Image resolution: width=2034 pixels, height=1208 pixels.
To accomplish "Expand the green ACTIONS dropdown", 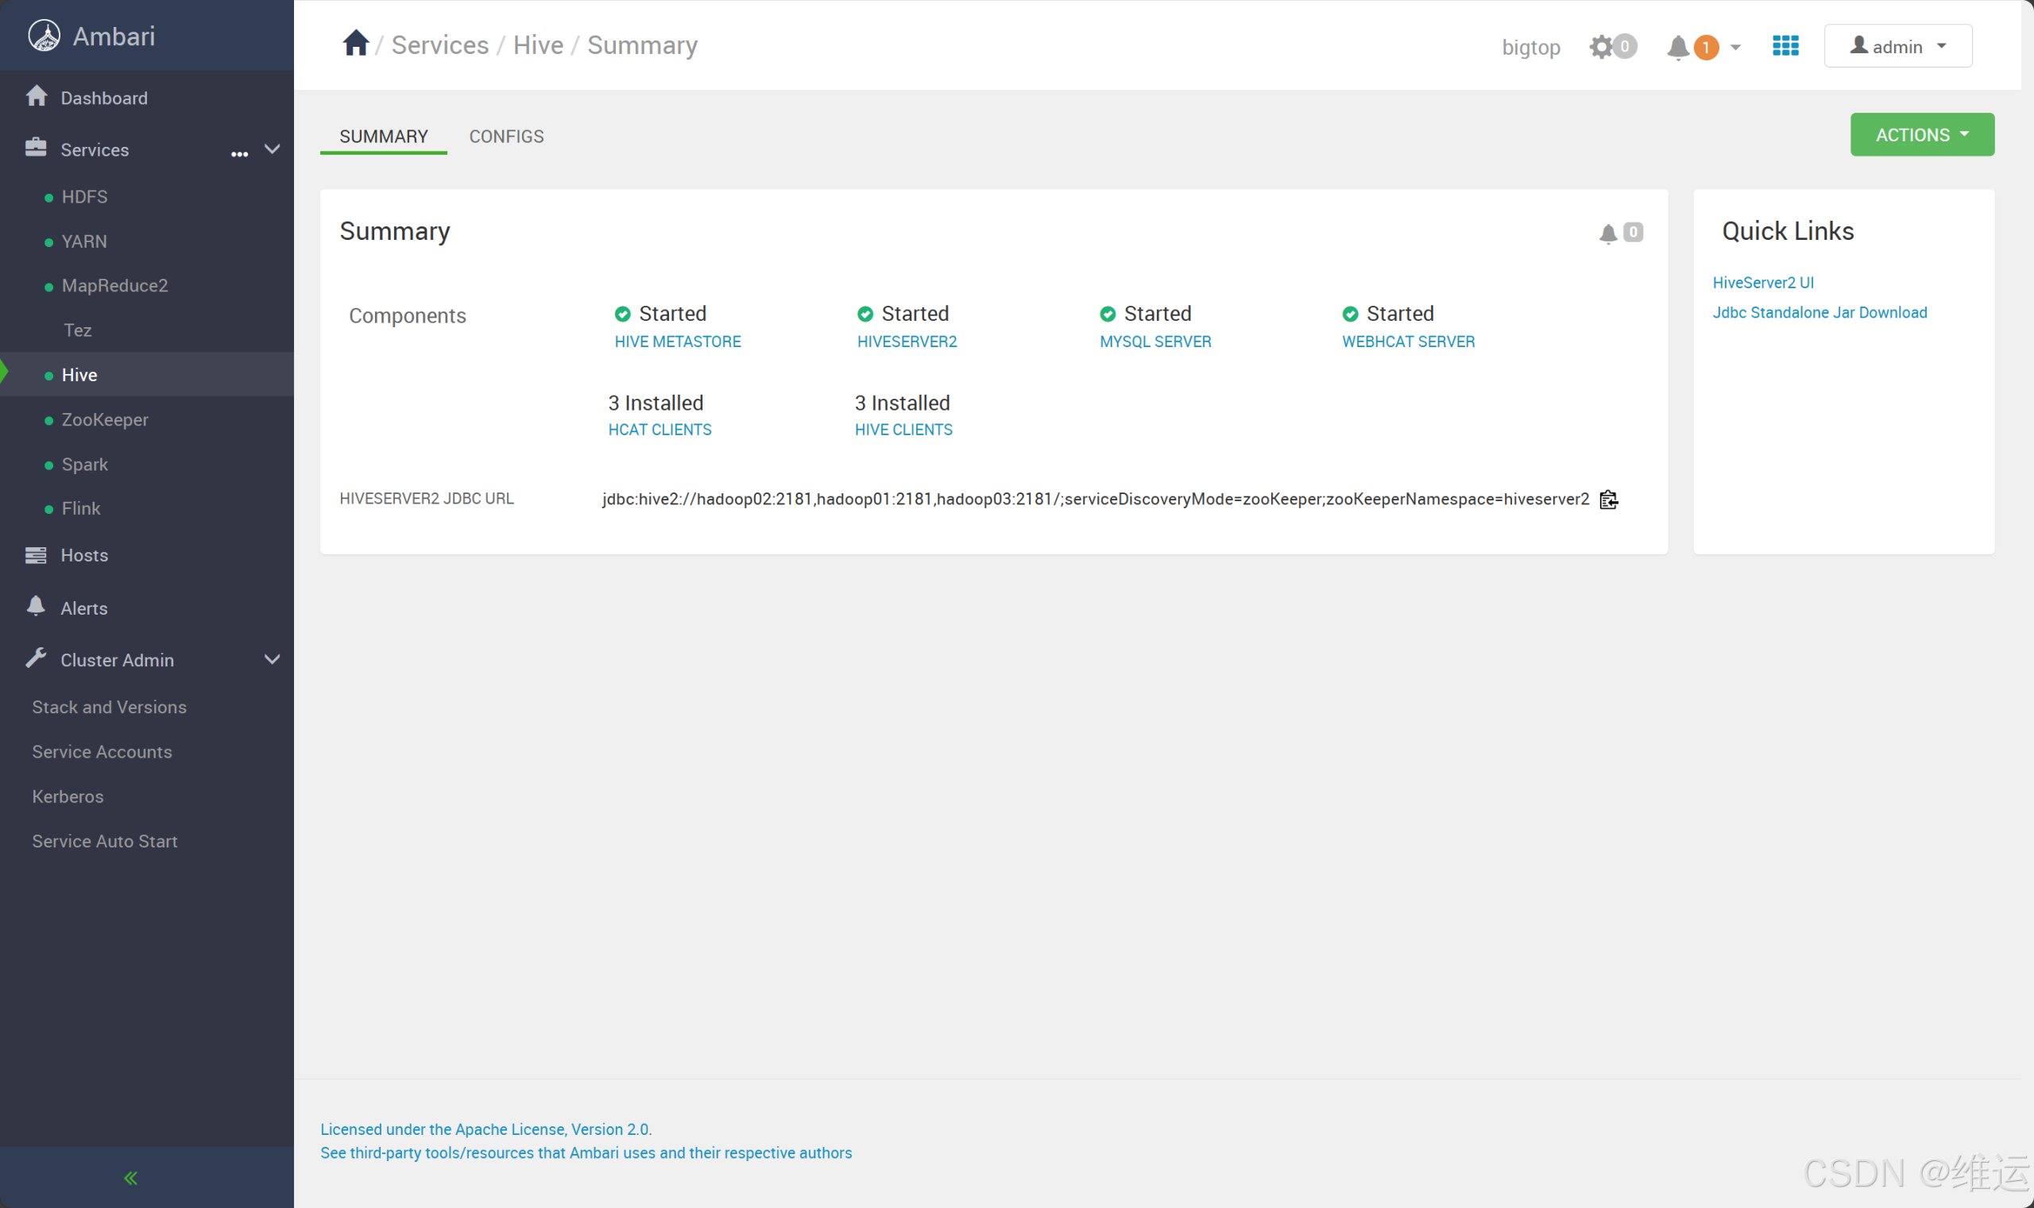I will point(1921,134).
